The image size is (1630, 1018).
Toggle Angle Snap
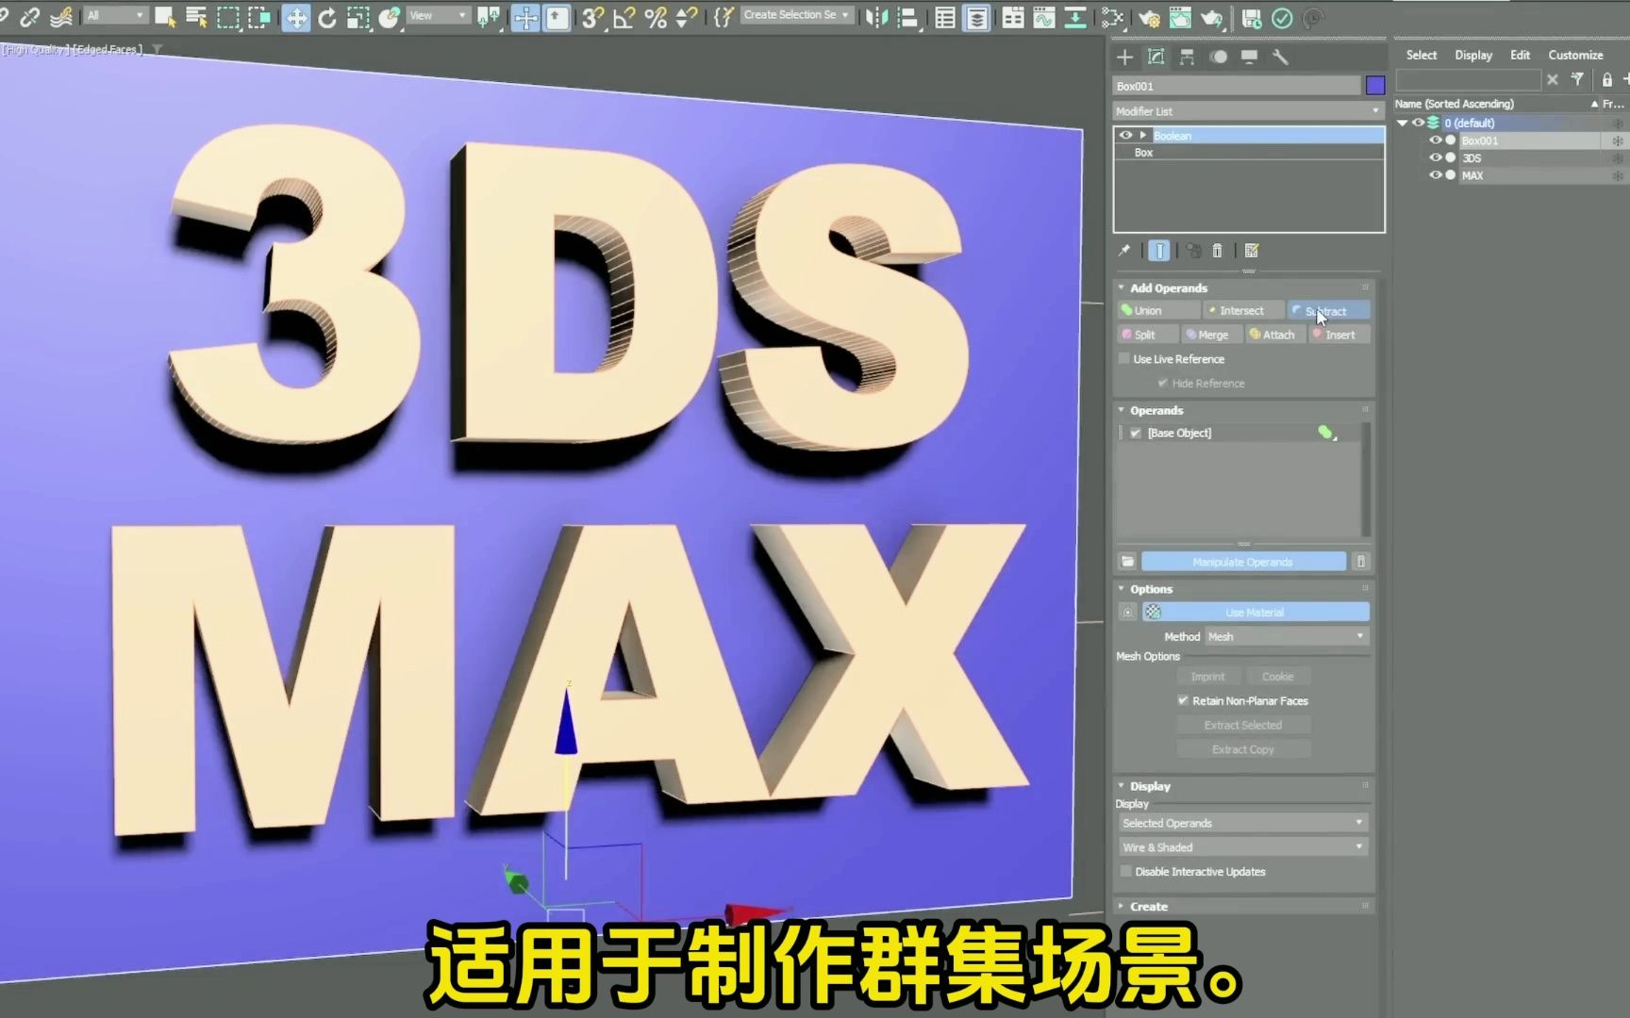(624, 17)
